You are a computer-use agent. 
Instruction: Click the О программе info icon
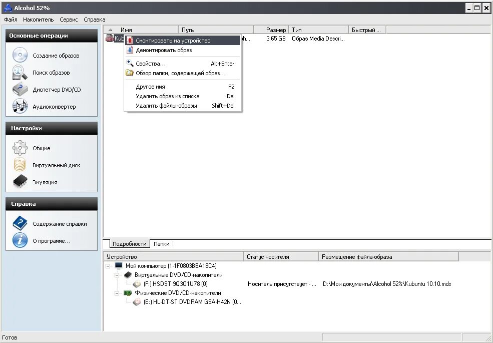coord(20,240)
